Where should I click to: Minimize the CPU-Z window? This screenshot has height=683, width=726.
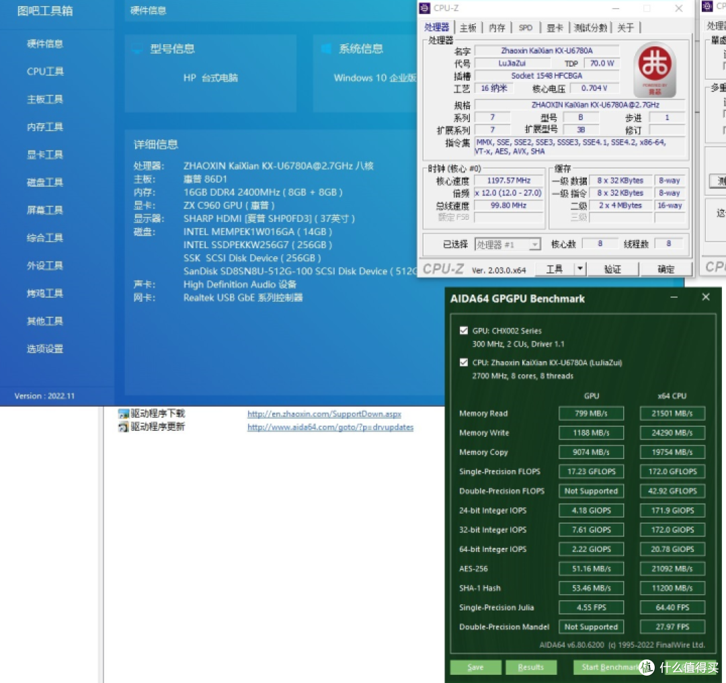coord(615,8)
